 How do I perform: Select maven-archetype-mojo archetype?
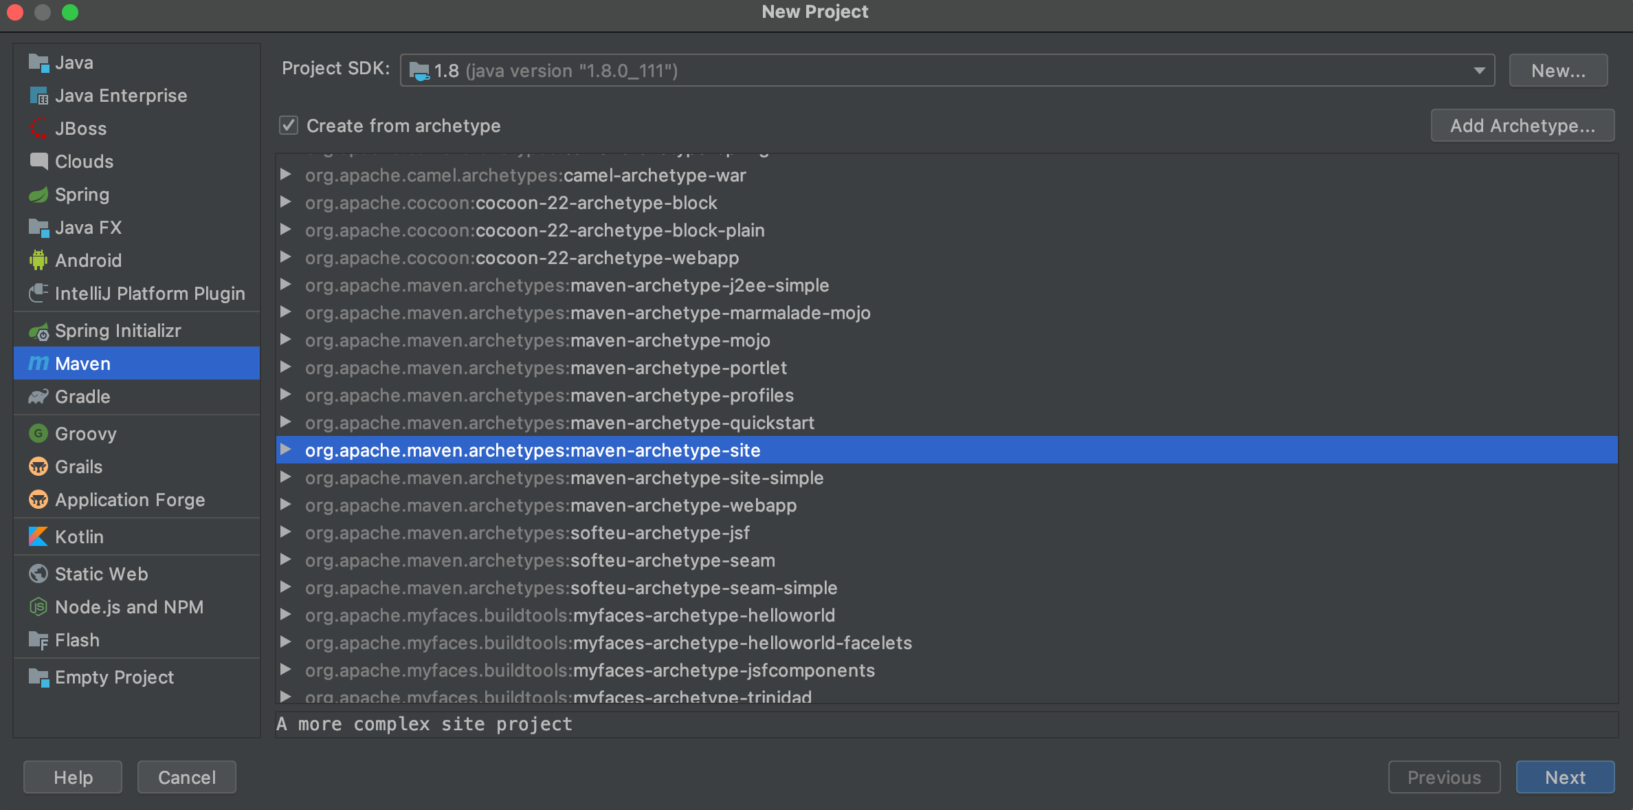pyautogui.click(x=946, y=340)
